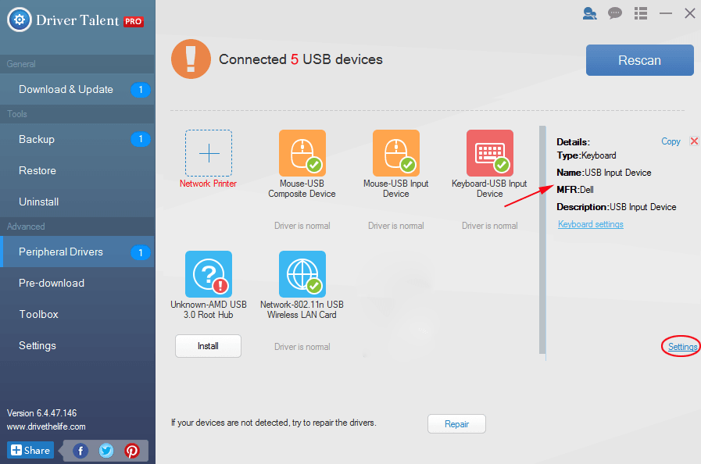Click the www.drivethelife.com website text
The width and height of the screenshot is (701, 464).
[46, 427]
